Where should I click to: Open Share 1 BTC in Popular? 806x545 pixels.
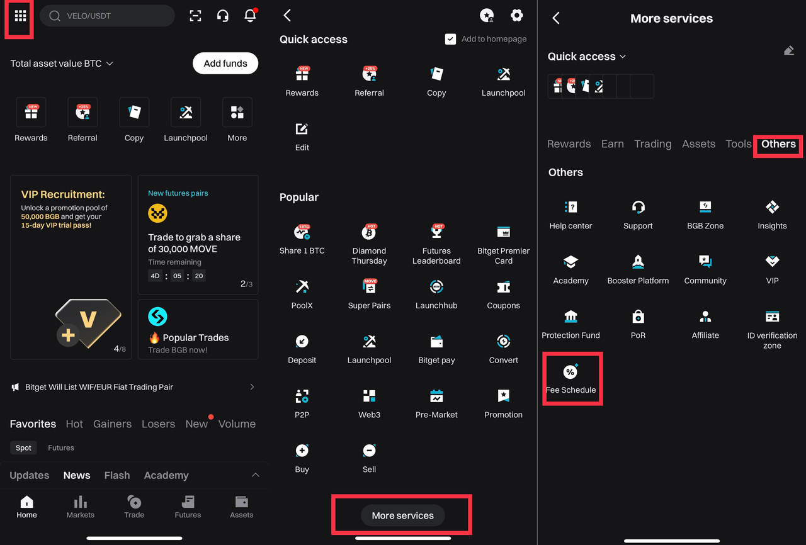point(302,240)
